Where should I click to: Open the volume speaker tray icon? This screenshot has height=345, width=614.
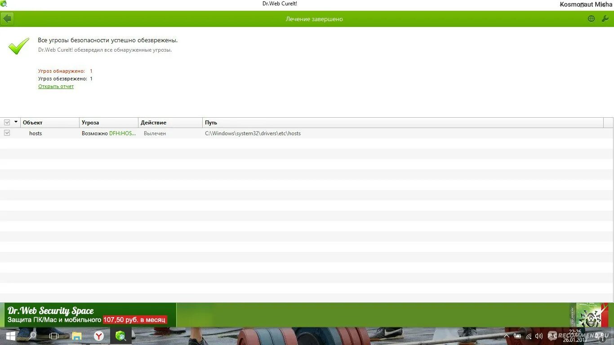[539, 336]
